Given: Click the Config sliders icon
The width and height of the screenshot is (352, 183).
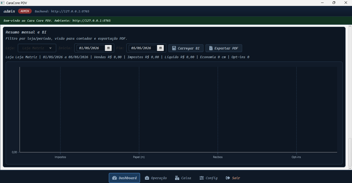Looking at the screenshot, I should [x=202, y=178].
